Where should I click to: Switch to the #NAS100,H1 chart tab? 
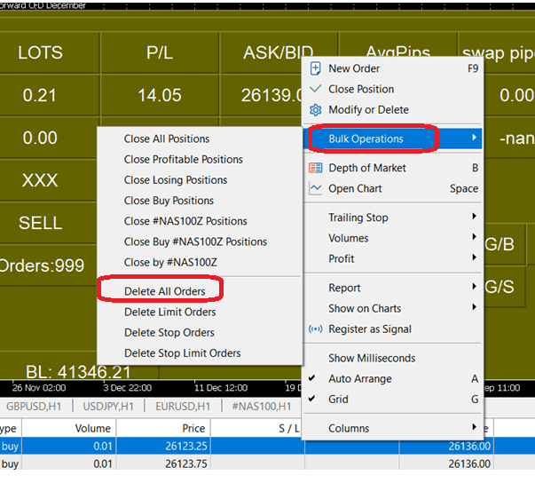coord(262,407)
